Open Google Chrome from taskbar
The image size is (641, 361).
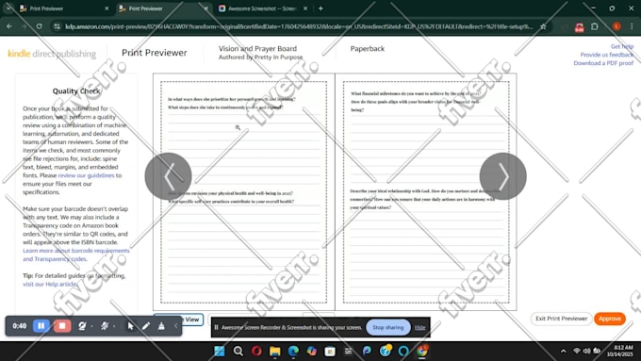422,351
